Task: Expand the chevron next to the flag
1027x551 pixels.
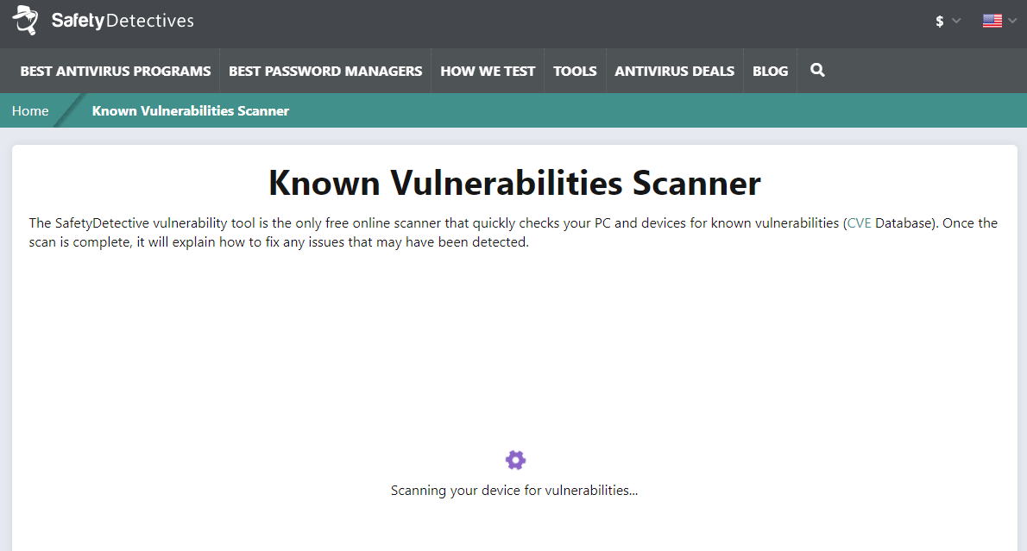Action: [1011, 21]
